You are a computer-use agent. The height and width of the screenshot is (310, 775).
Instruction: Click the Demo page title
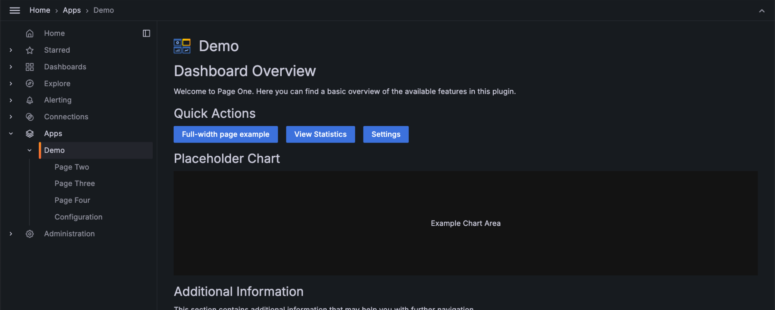[219, 46]
